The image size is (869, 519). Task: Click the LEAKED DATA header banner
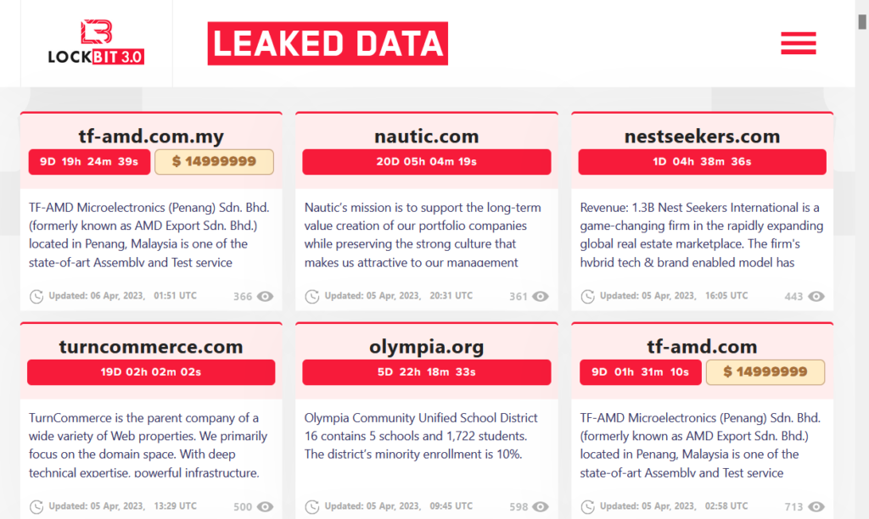(328, 43)
